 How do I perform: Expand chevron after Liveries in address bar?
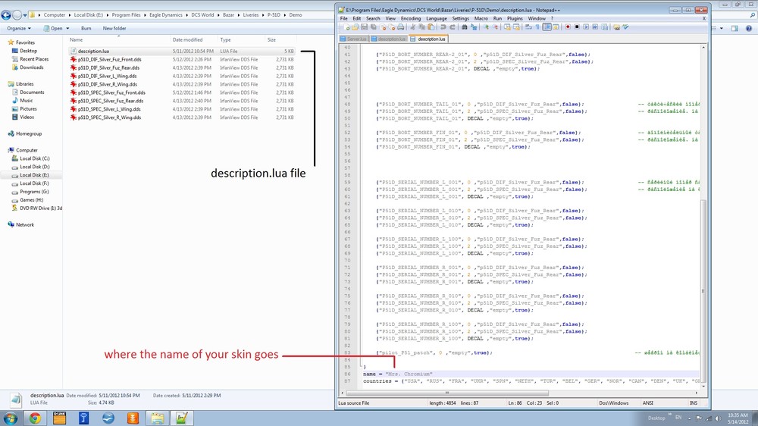[264, 15]
